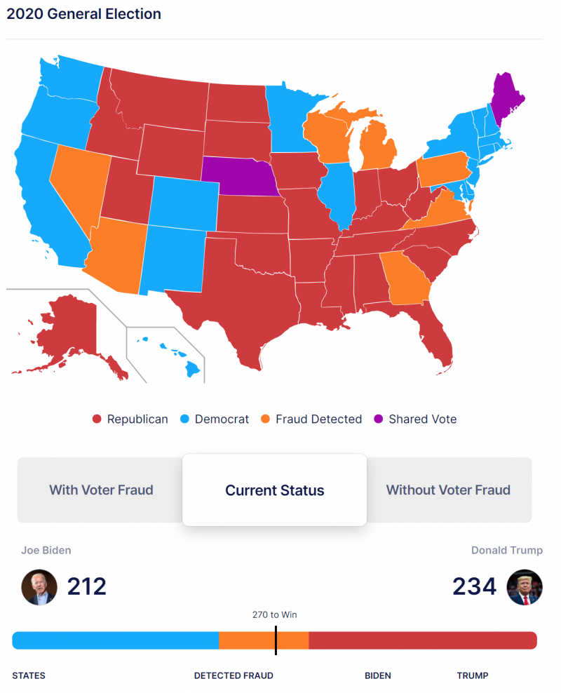Toggle the Democrat legend dot
This screenshot has height=693, width=561.
(184, 419)
